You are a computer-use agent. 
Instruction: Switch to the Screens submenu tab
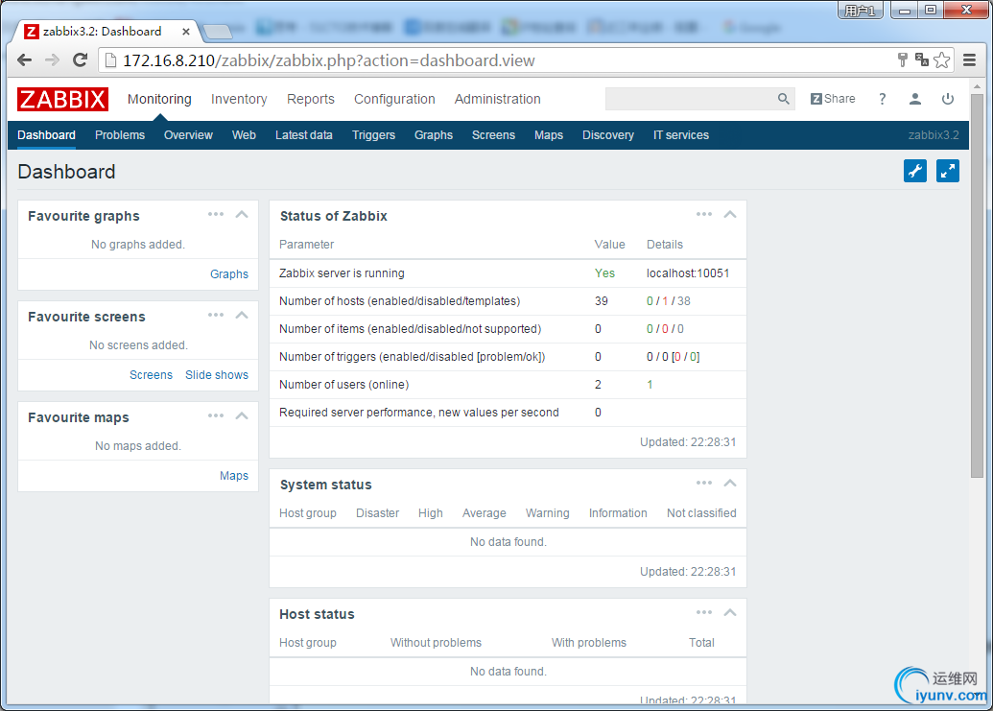[x=493, y=135]
